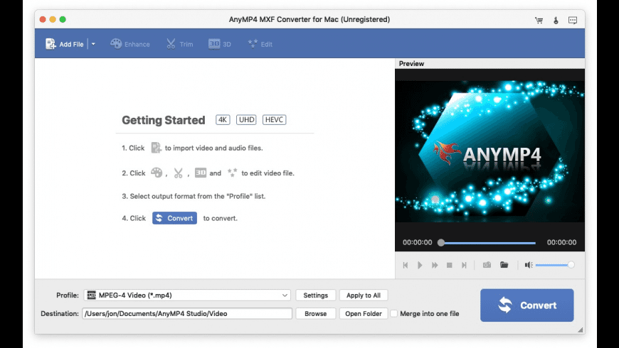619x348 pixels.
Task: Open the snapshot folder icon
Action: tap(504, 265)
